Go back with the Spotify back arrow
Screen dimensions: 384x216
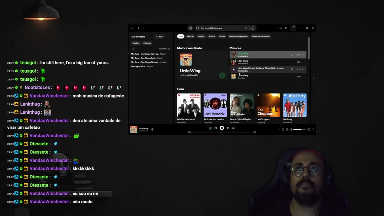(139, 28)
